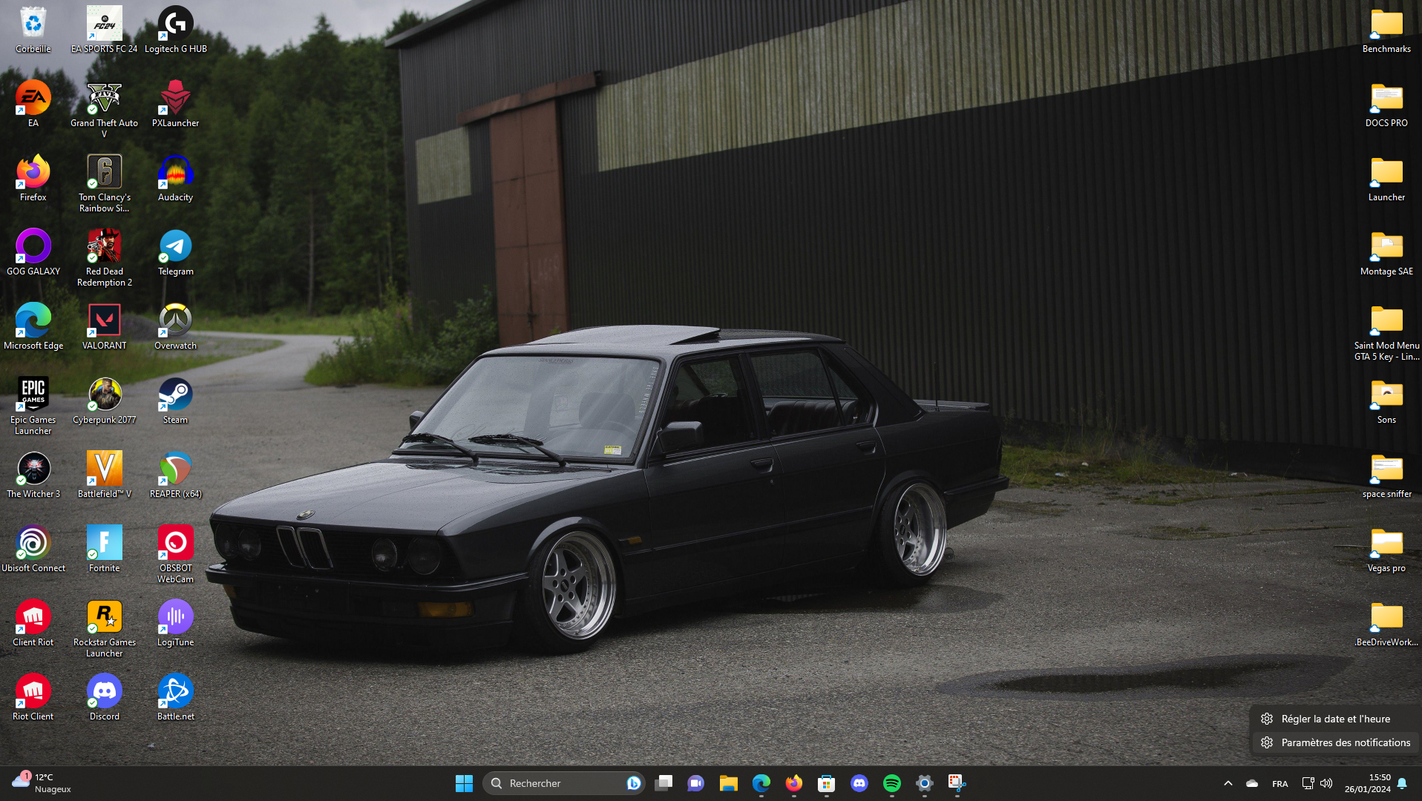Select Tom Clancy's Rainbow Six icon

point(104,183)
